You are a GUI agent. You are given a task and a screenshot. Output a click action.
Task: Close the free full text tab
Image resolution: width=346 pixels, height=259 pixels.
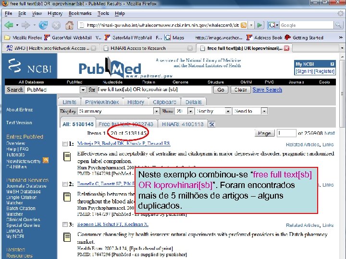[286, 48]
